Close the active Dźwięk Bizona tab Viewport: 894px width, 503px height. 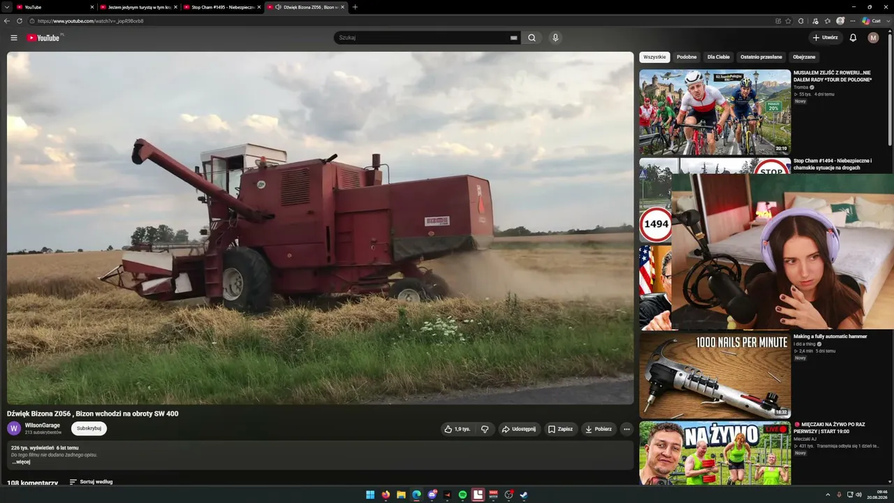pyautogui.click(x=342, y=7)
